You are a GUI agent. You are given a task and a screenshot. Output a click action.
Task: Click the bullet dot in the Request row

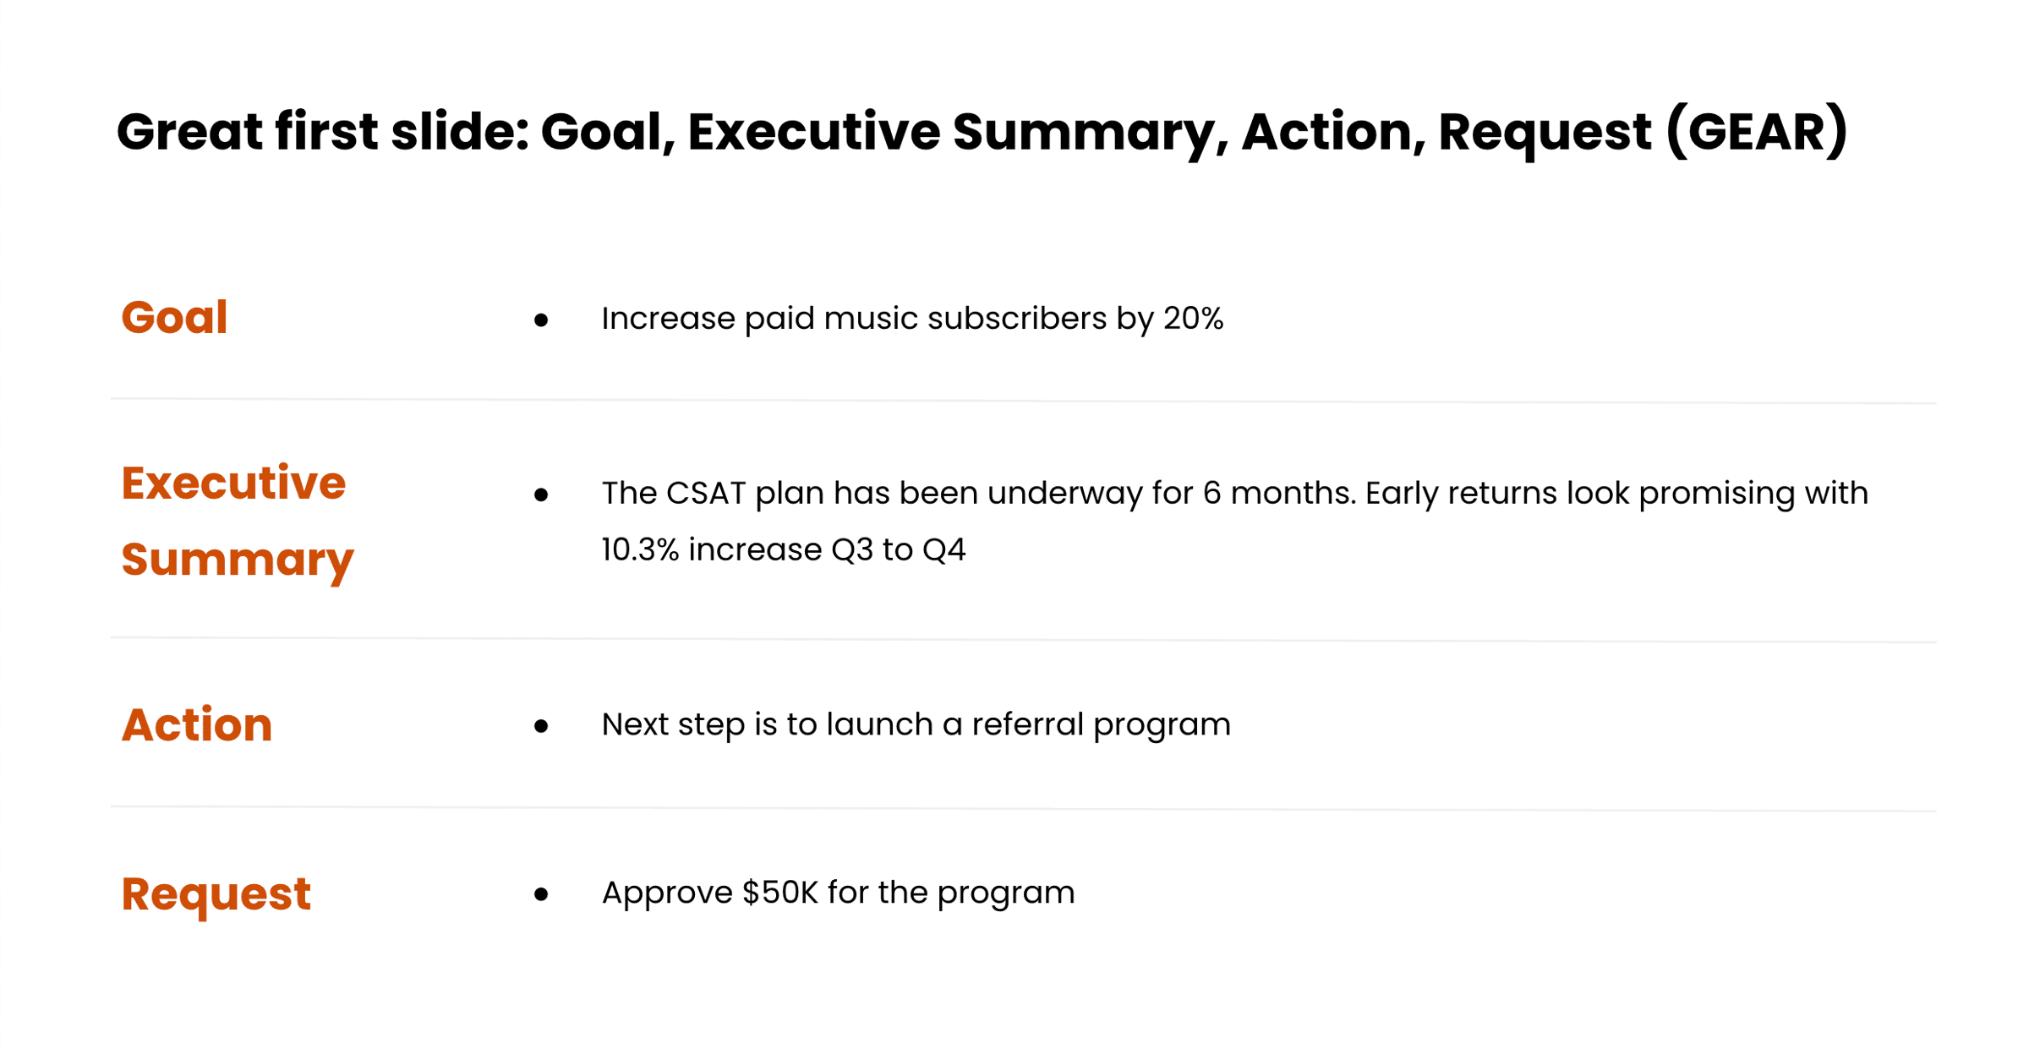(x=541, y=894)
